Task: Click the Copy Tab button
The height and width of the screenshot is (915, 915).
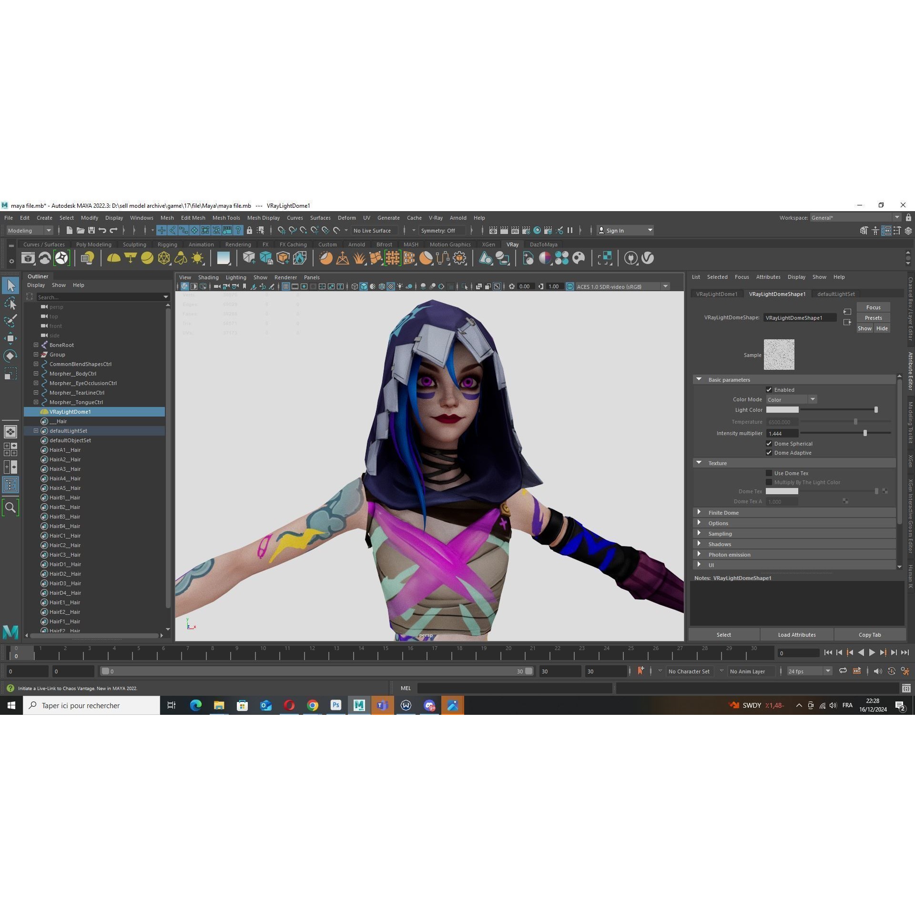Action: click(870, 635)
